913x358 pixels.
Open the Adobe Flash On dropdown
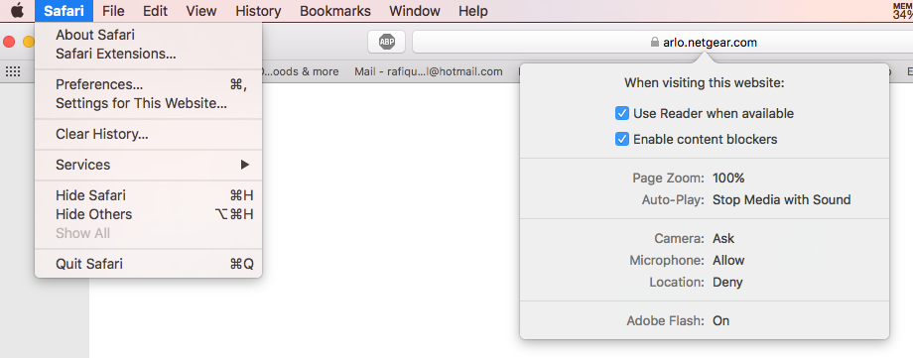[x=720, y=320]
